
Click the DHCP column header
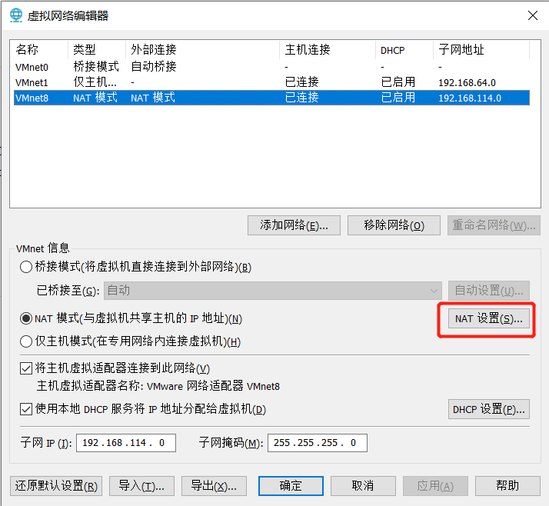coord(404,50)
